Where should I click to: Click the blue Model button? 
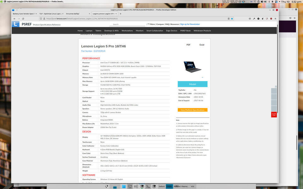[193, 84]
